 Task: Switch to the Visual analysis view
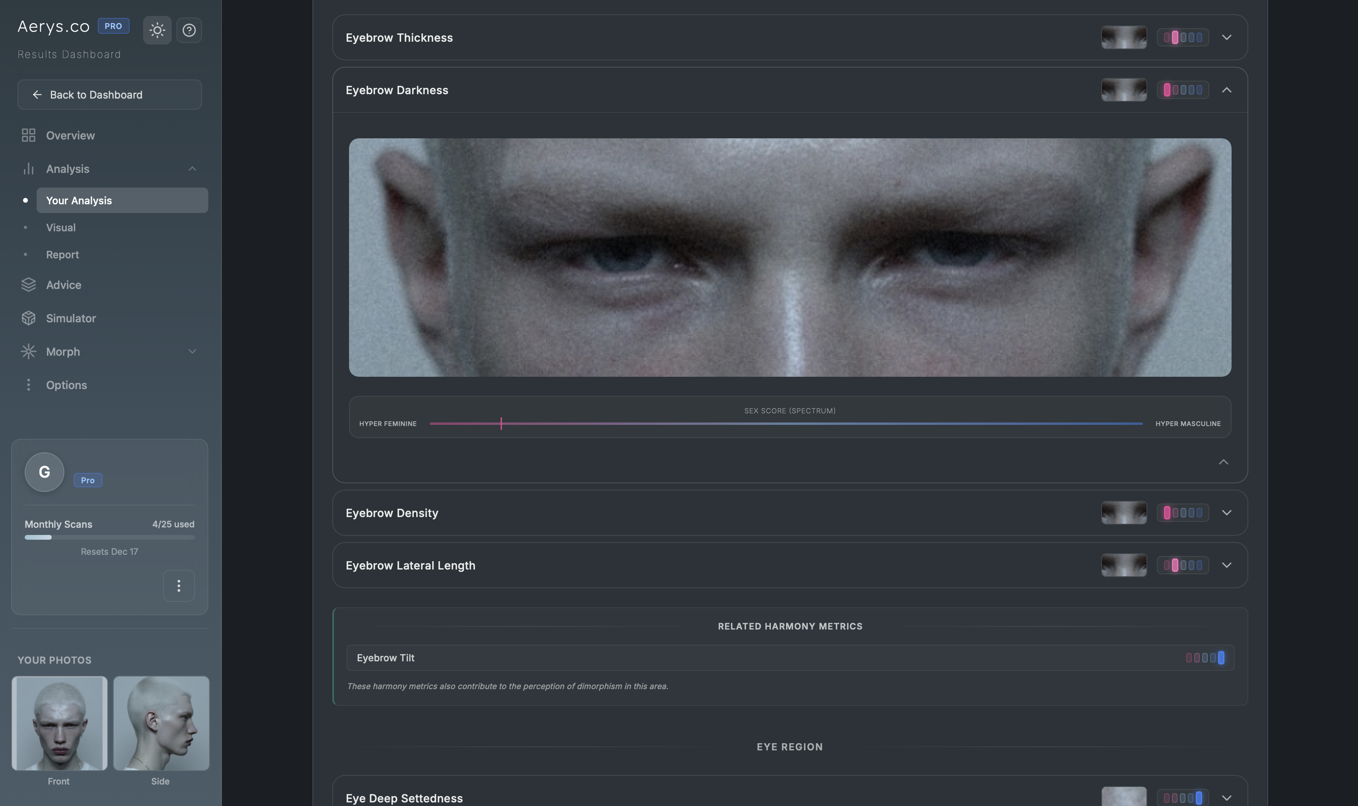61,228
